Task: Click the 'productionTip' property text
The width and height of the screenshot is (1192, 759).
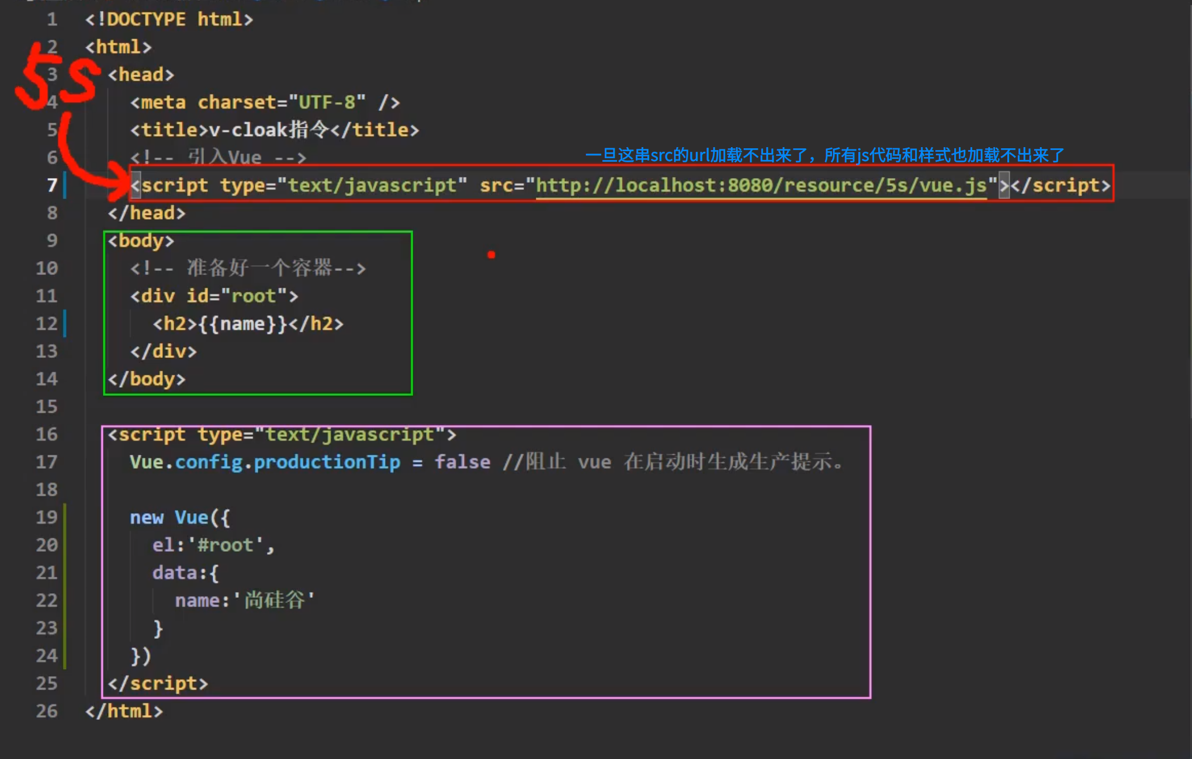Action: (327, 462)
